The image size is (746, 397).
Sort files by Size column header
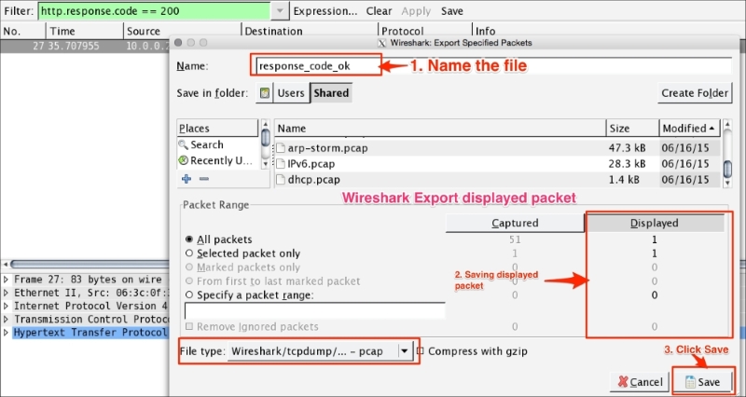click(632, 129)
